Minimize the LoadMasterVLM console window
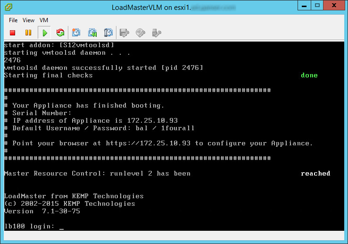Viewport: 348px width, 244px height. click(x=304, y=6)
